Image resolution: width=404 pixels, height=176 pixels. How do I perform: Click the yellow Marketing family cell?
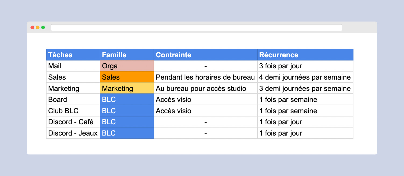coord(127,88)
